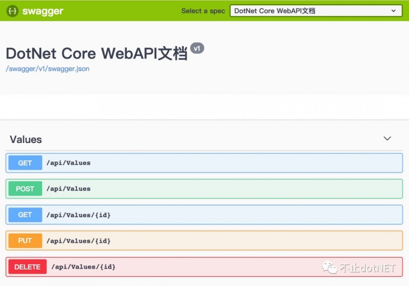The width and height of the screenshot is (409, 286).
Task: Click the GET badge on /api/Values
Action: pos(25,163)
